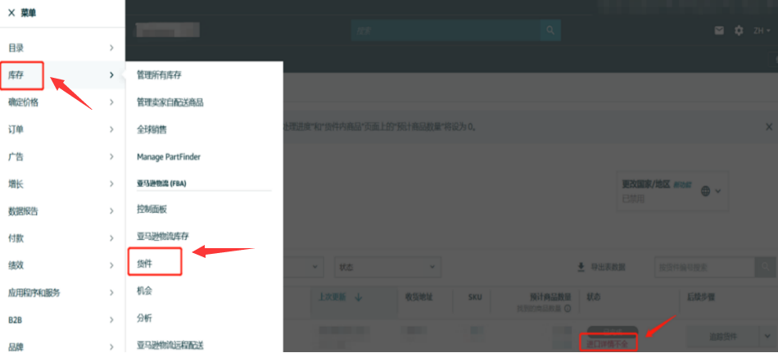Choose Manage PartFinder in the submenu
Viewport: 778px width, 353px height.
tap(169, 157)
